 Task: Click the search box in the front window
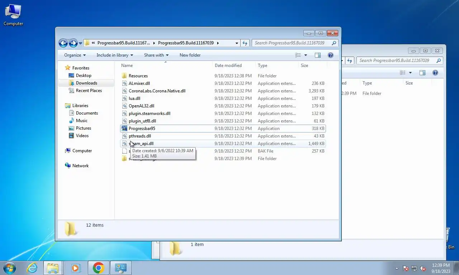click(x=295, y=43)
